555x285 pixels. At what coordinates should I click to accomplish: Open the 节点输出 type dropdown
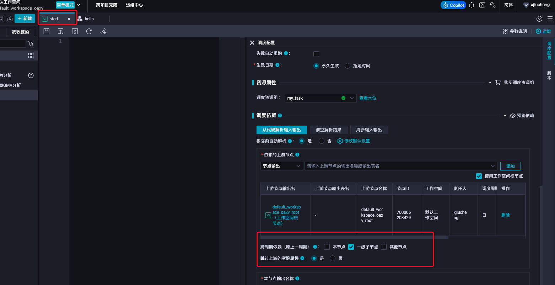[282, 166]
